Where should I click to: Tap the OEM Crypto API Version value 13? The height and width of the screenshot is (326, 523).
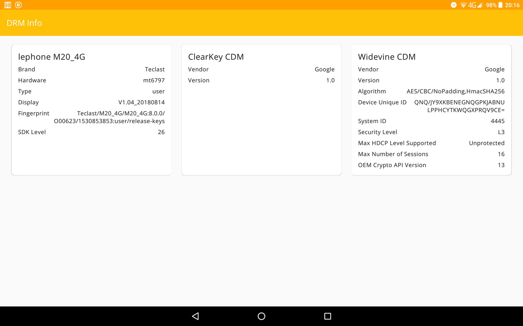coord(501,165)
